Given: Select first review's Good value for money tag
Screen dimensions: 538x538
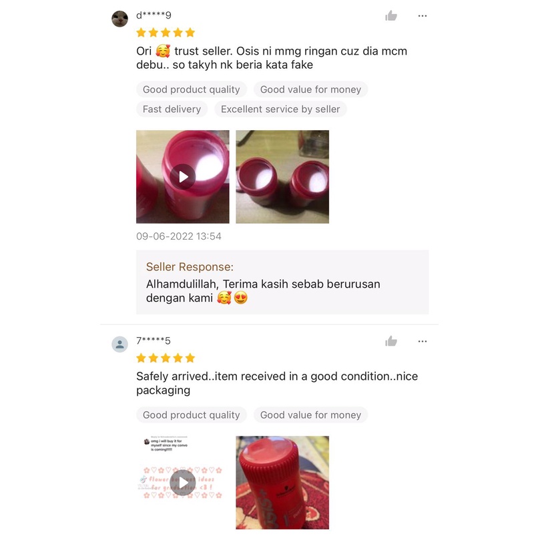Looking at the screenshot, I should 310,89.
